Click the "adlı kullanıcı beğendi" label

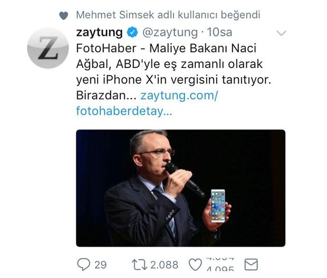point(194,15)
